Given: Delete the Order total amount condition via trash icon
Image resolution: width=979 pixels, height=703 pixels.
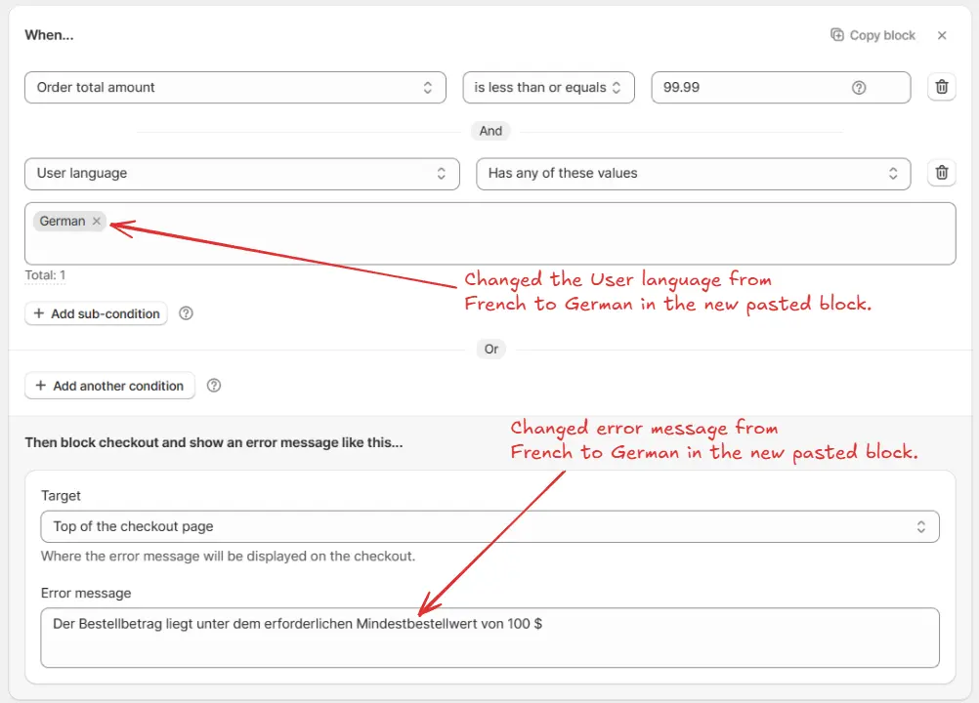Looking at the screenshot, I should (942, 87).
